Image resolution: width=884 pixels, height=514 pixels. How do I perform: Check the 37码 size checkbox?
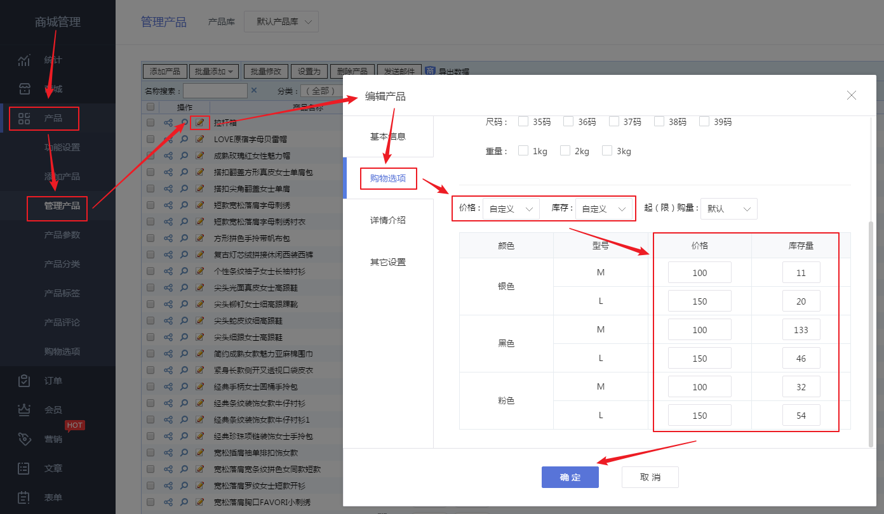point(614,121)
